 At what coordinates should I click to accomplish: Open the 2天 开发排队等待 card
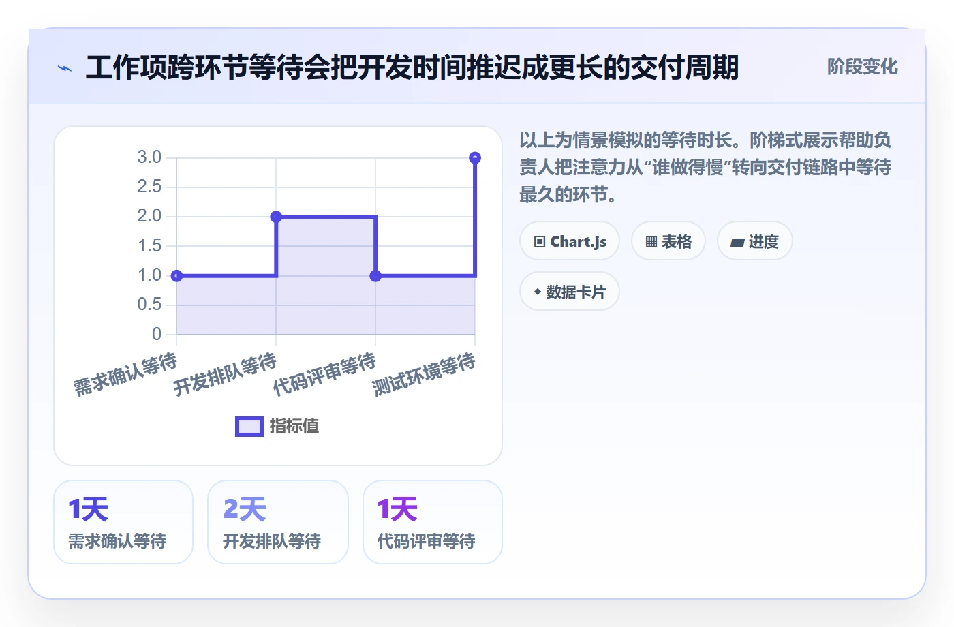(x=278, y=522)
